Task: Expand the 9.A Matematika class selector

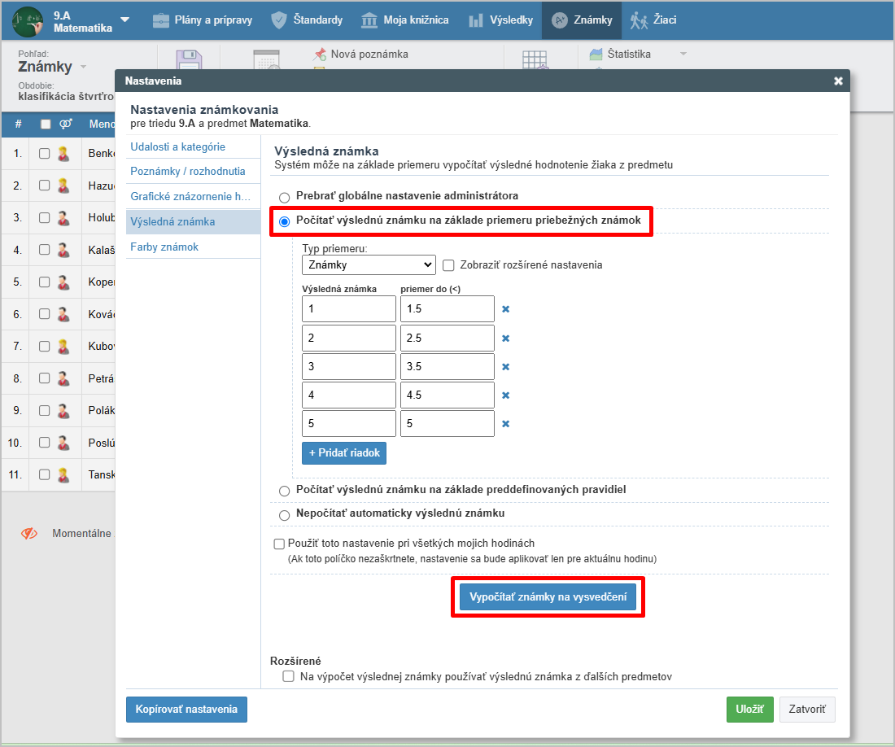Action: pos(124,20)
